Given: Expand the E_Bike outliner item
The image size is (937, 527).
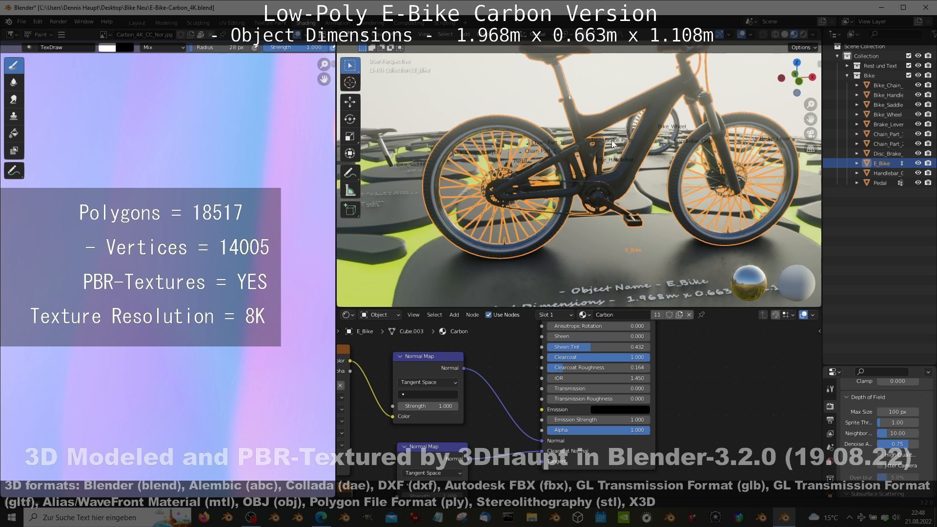Looking at the screenshot, I should coord(857,163).
